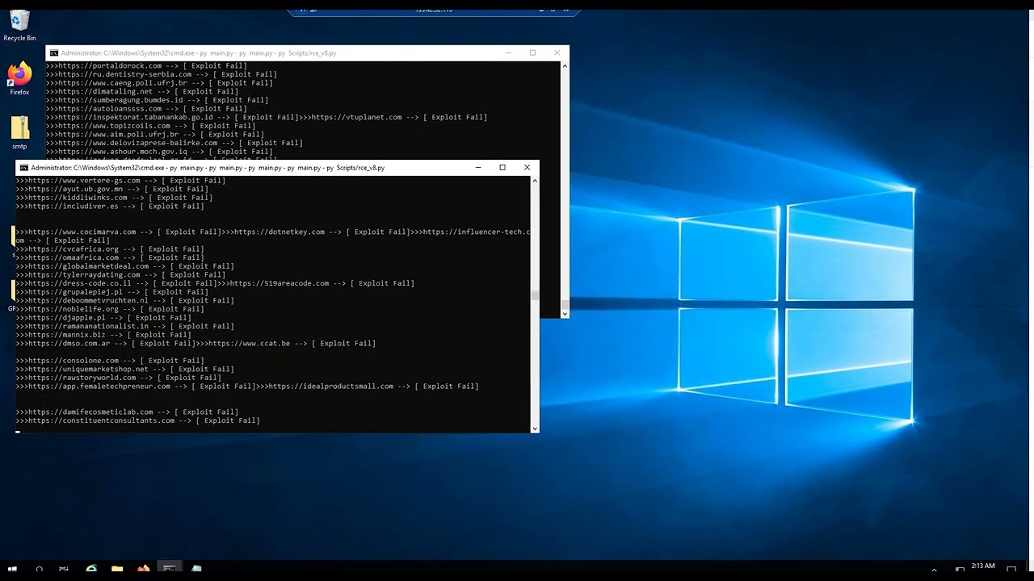Viewport: 1034px width, 581px height.
Task: Click the sumberagung.bumdes.id line in back window
Action: tap(157, 100)
